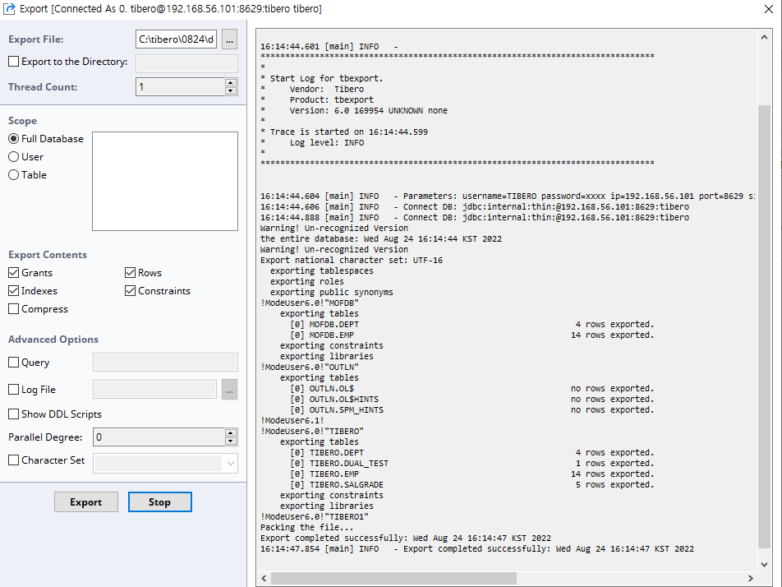Click the vertical log scrollbar thumb
The image size is (782, 587).
(x=764, y=329)
